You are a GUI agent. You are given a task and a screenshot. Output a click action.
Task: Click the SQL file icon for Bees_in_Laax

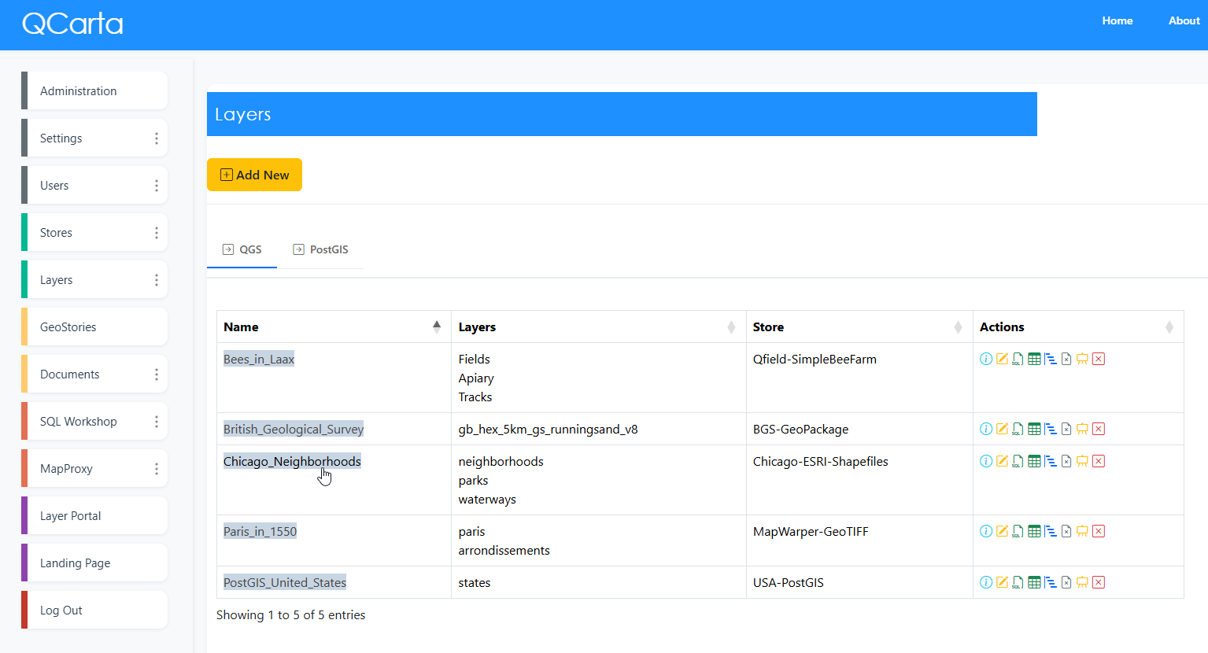[x=1018, y=359]
